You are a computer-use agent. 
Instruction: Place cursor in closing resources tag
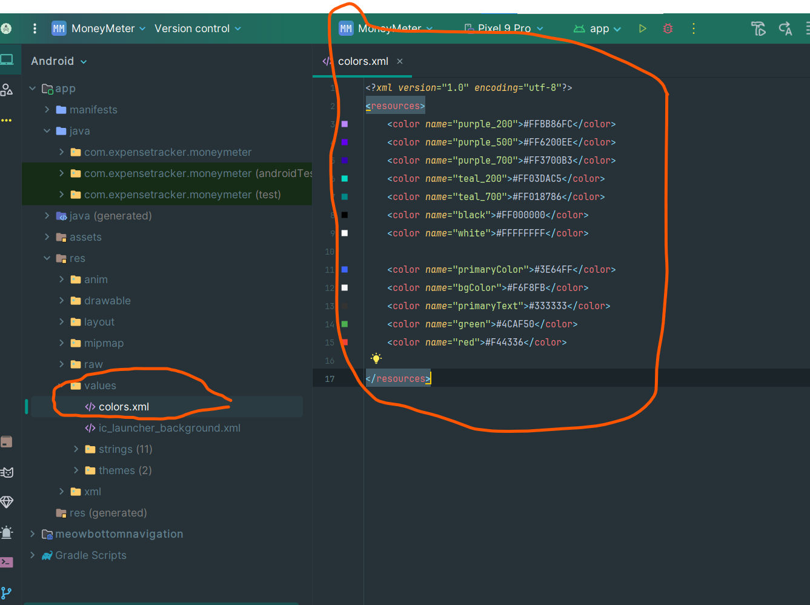pyautogui.click(x=398, y=379)
